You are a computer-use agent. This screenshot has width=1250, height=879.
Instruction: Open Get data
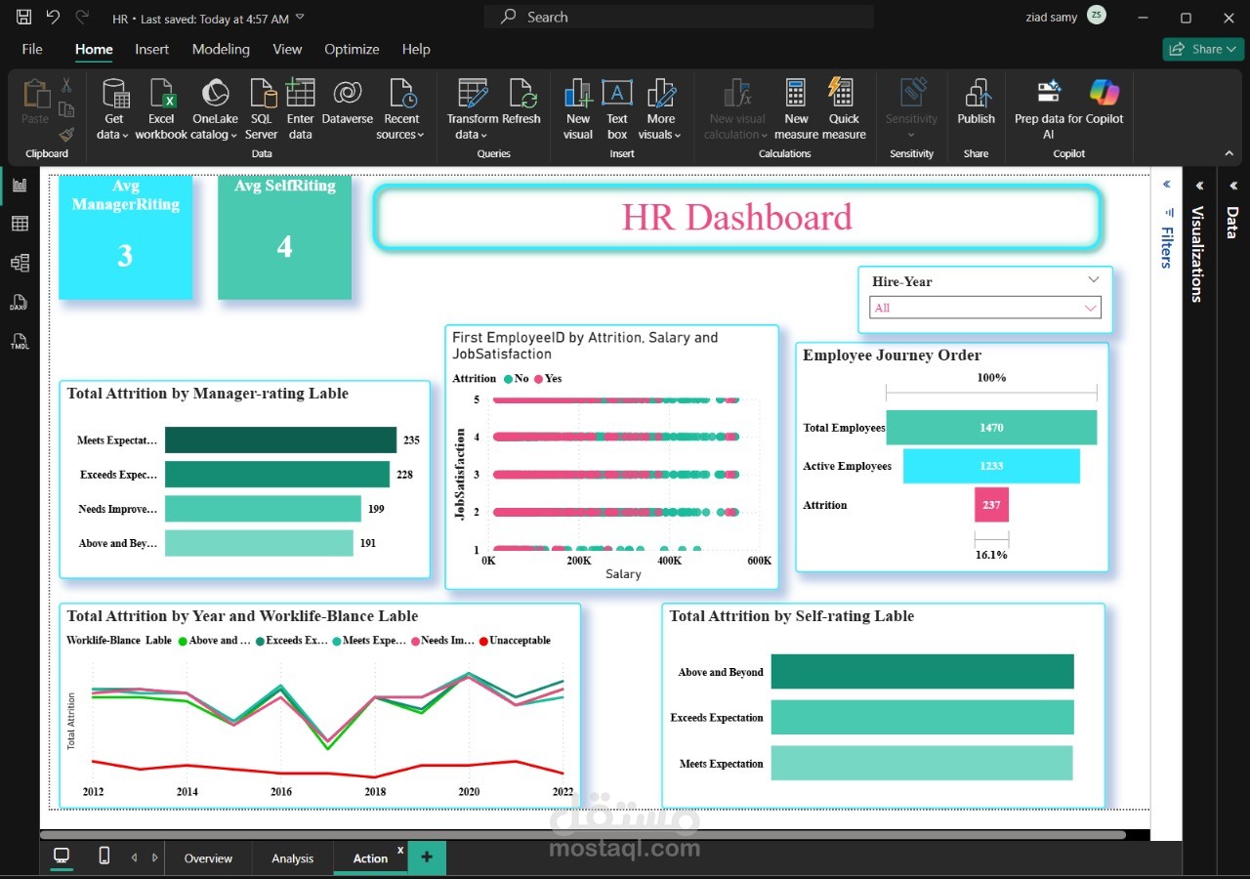coord(113,108)
